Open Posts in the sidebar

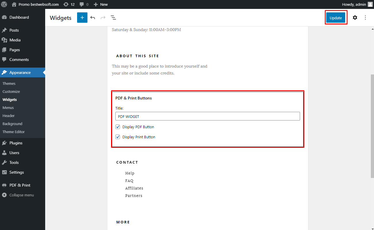coord(14,30)
